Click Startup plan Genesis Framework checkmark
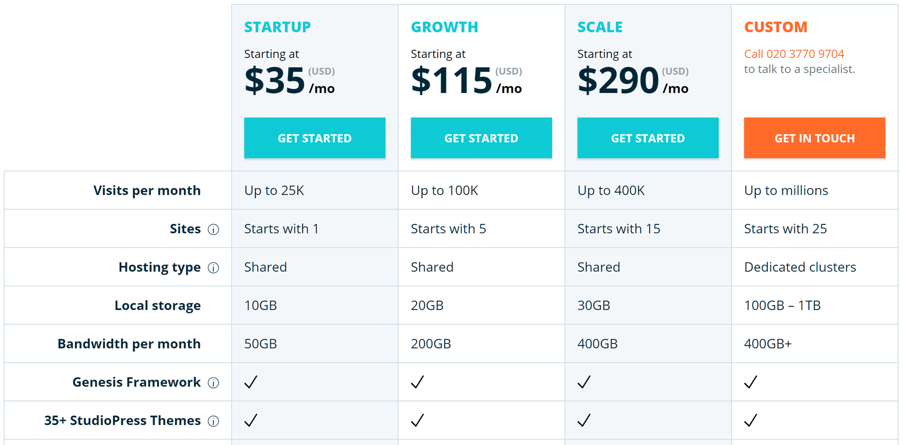 251,382
